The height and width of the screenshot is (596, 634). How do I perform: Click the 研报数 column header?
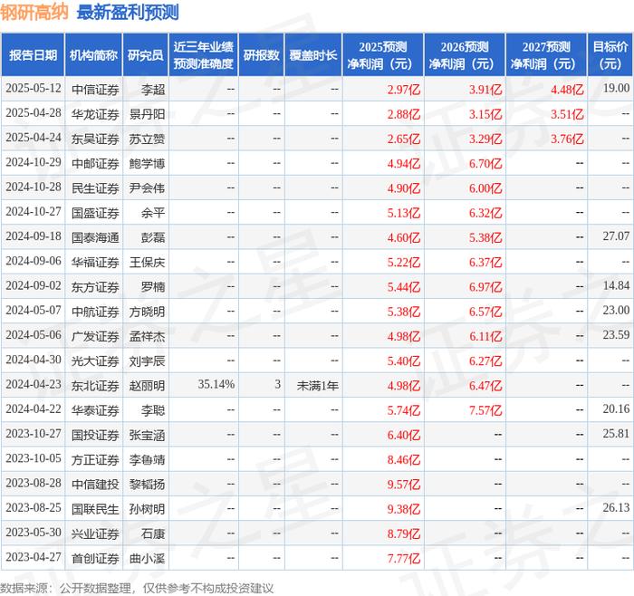(262, 55)
